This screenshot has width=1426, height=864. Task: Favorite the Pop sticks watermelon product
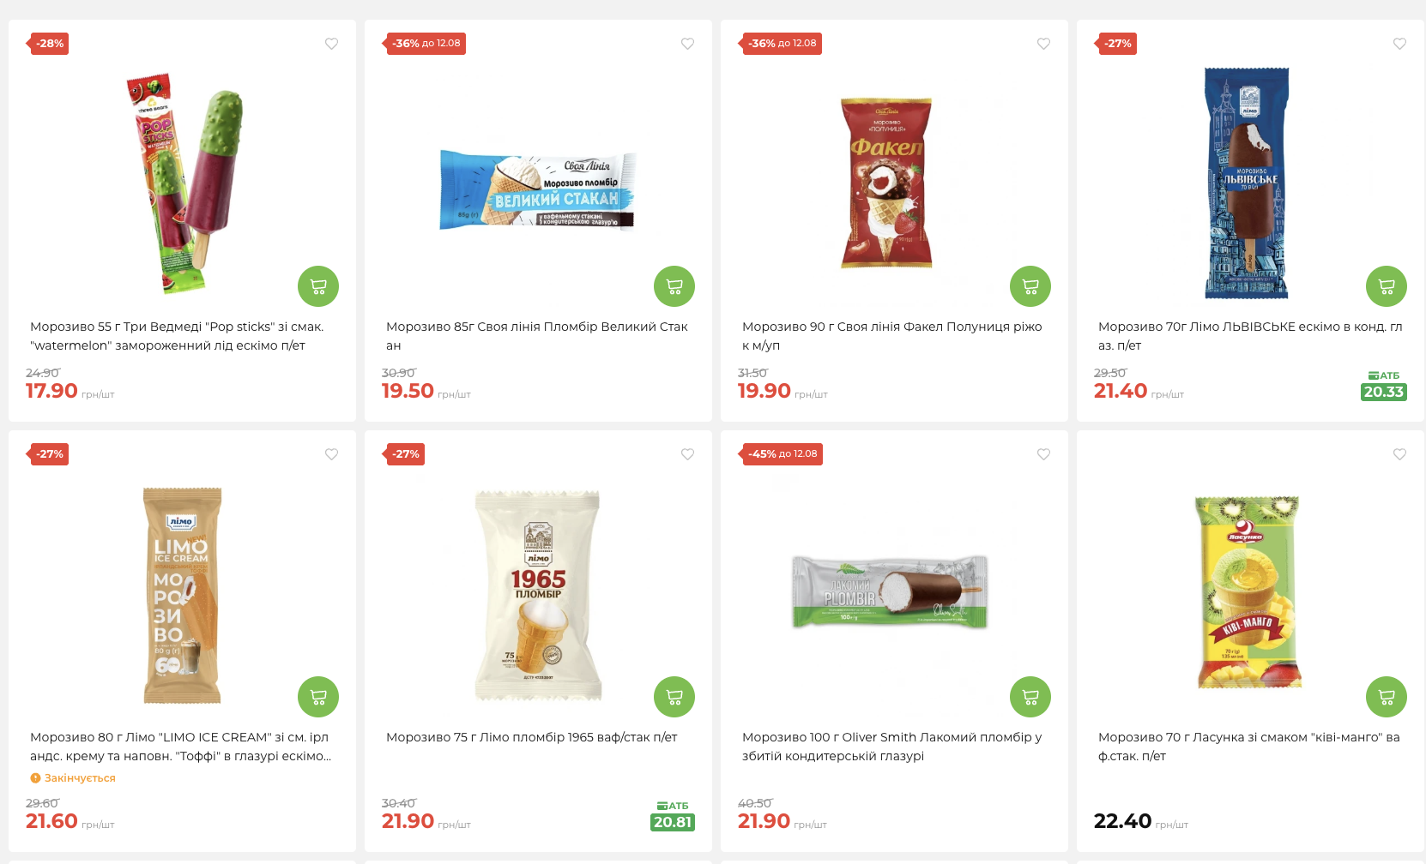coord(331,44)
